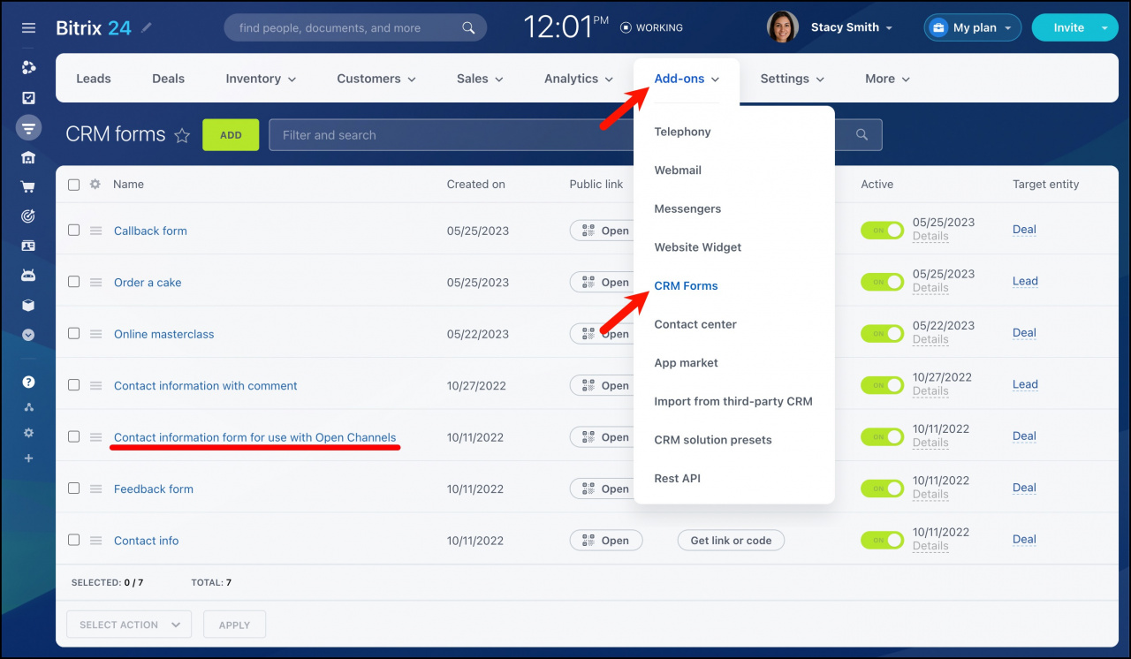The height and width of the screenshot is (659, 1131).
Task: Click Get link or code for Contact info
Action: coord(731,541)
